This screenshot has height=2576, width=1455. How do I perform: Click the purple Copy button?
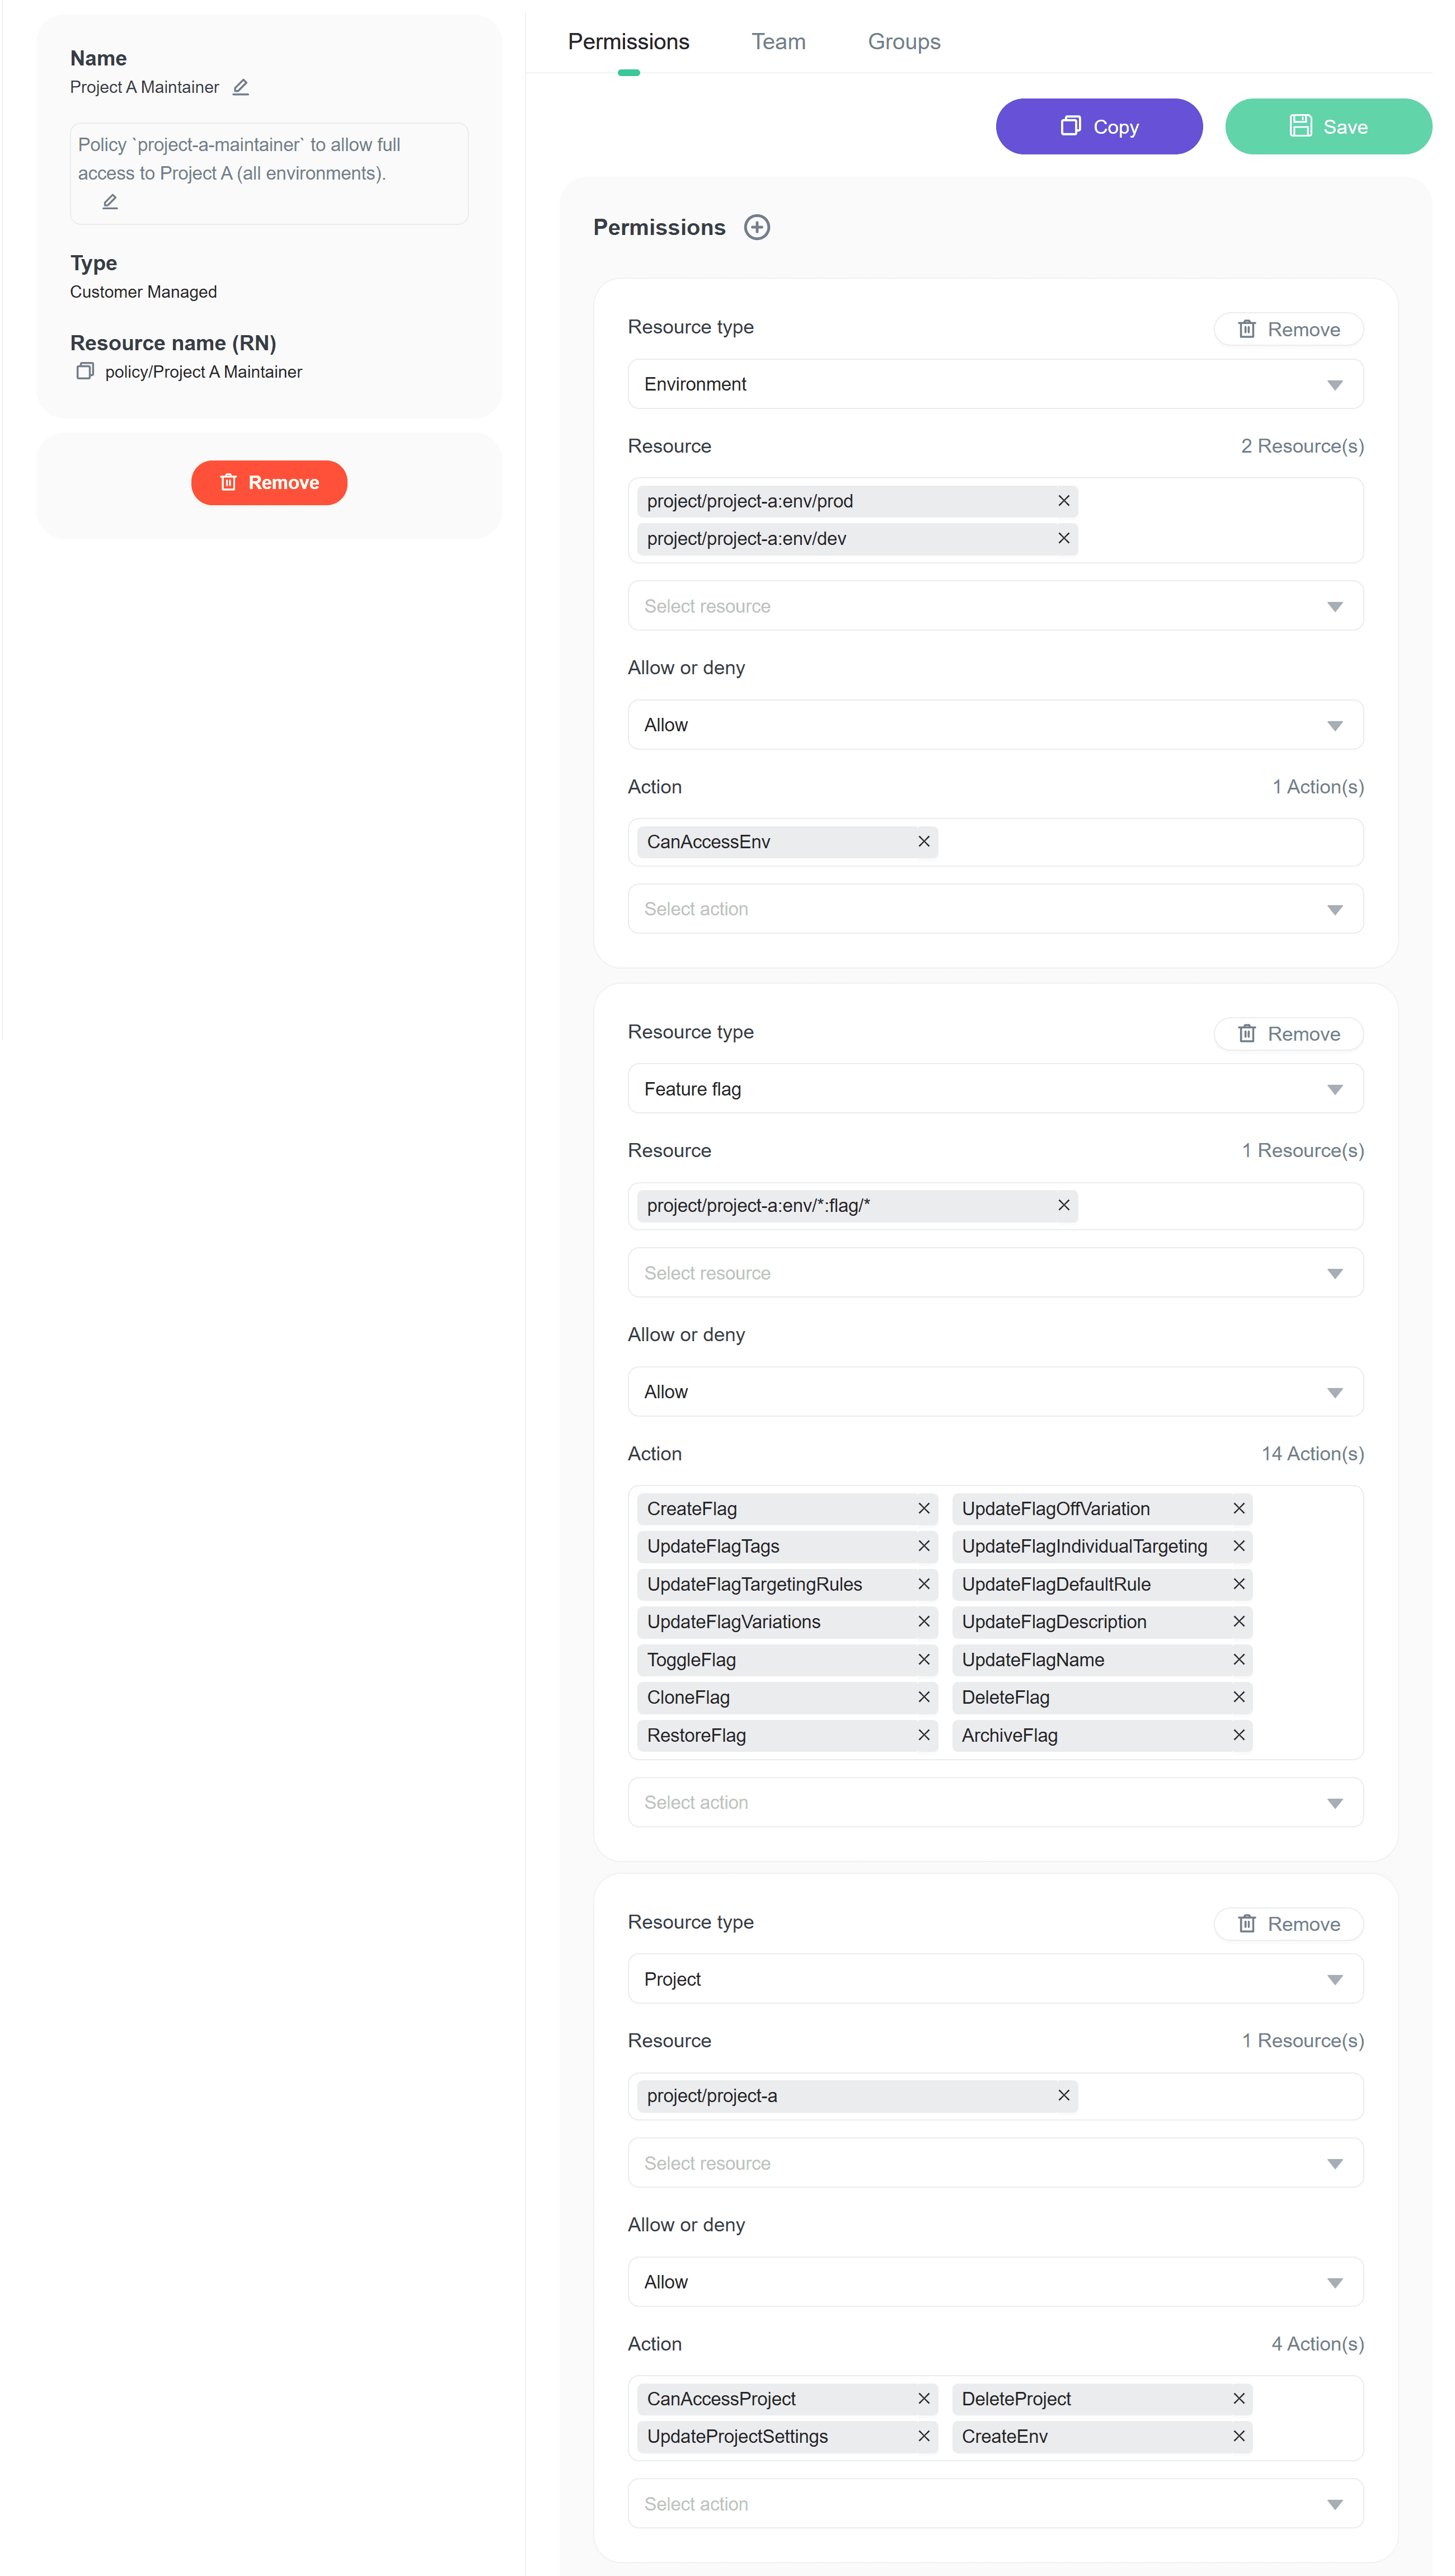point(1098,127)
